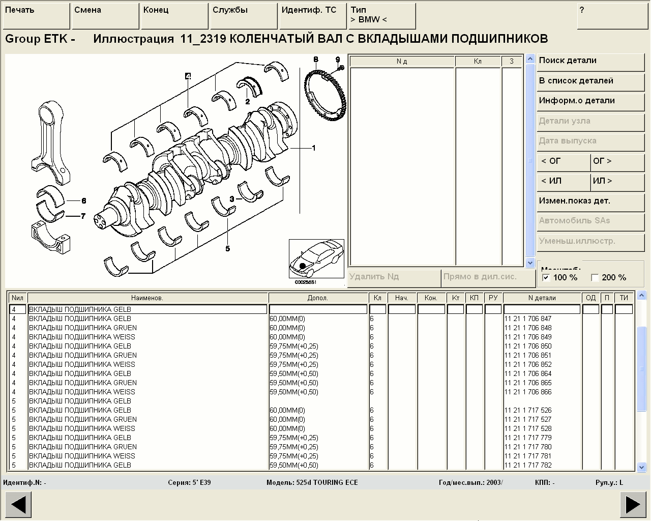Open the Смена menu
Screen dimensions: 651x521
105,16
